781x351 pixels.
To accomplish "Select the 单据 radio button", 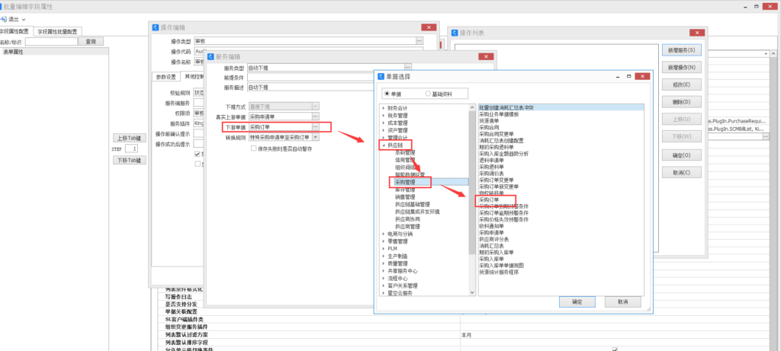I will [x=387, y=93].
